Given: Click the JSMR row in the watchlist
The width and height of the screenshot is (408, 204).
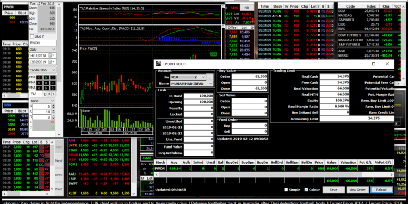Looking at the screenshot, I should coord(99,150).
